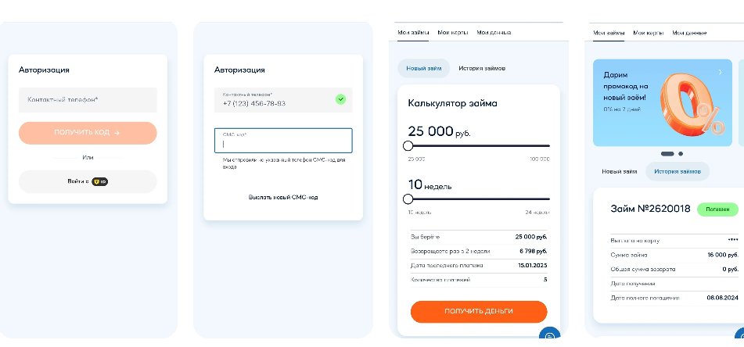Click the Погашен status badge
The width and height of the screenshot is (744, 347).
[717, 209]
